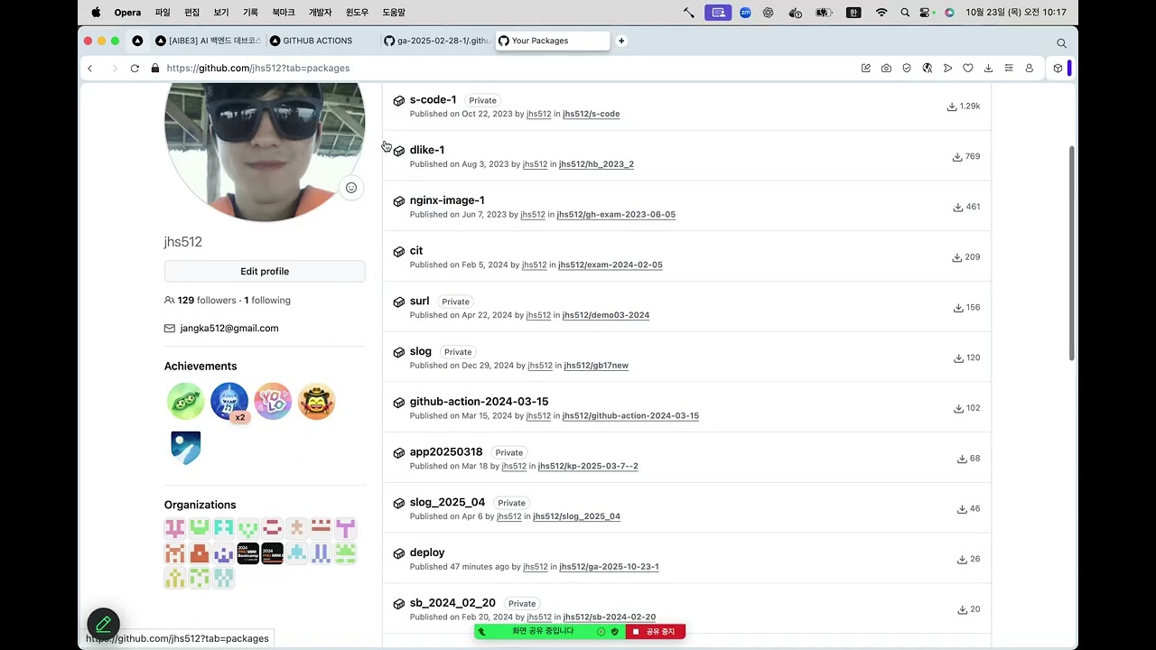Image resolution: width=1156 pixels, height=650 pixels.
Task: Open the Quickdraw achievement badge
Action: pos(316,402)
